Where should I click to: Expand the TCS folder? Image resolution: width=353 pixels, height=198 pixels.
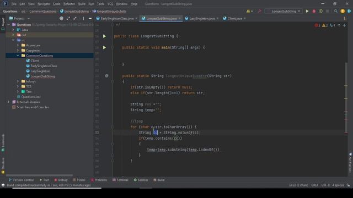click(x=18, y=86)
